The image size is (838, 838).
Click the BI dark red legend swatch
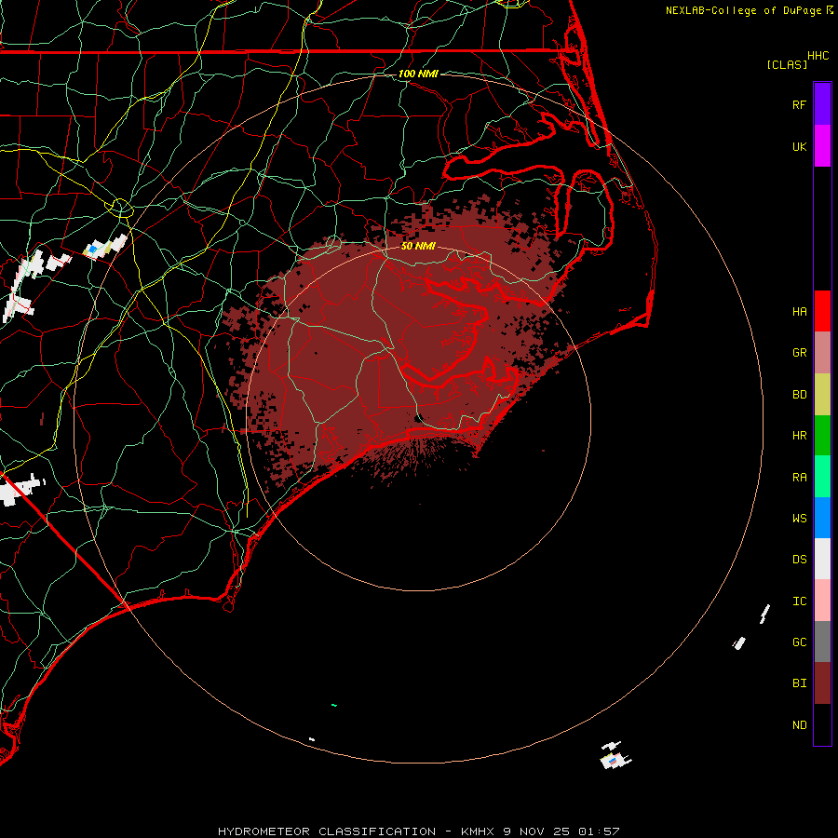point(822,683)
